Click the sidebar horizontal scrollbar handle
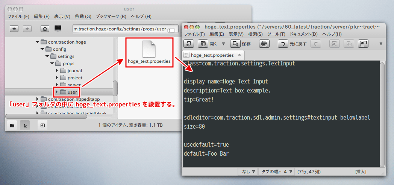This screenshot has height=185, width=394. pos(46,117)
